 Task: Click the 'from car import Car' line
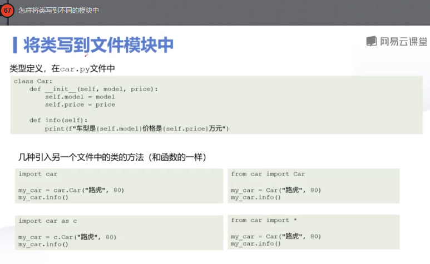[268, 174]
